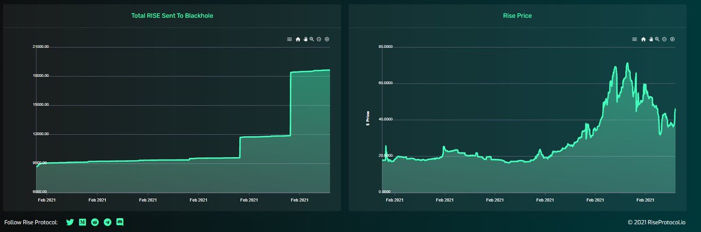The height and width of the screenshot is (232, 701).
Task: Open the Rise Protocol Medium blog
Action: [x=83, y=222]
